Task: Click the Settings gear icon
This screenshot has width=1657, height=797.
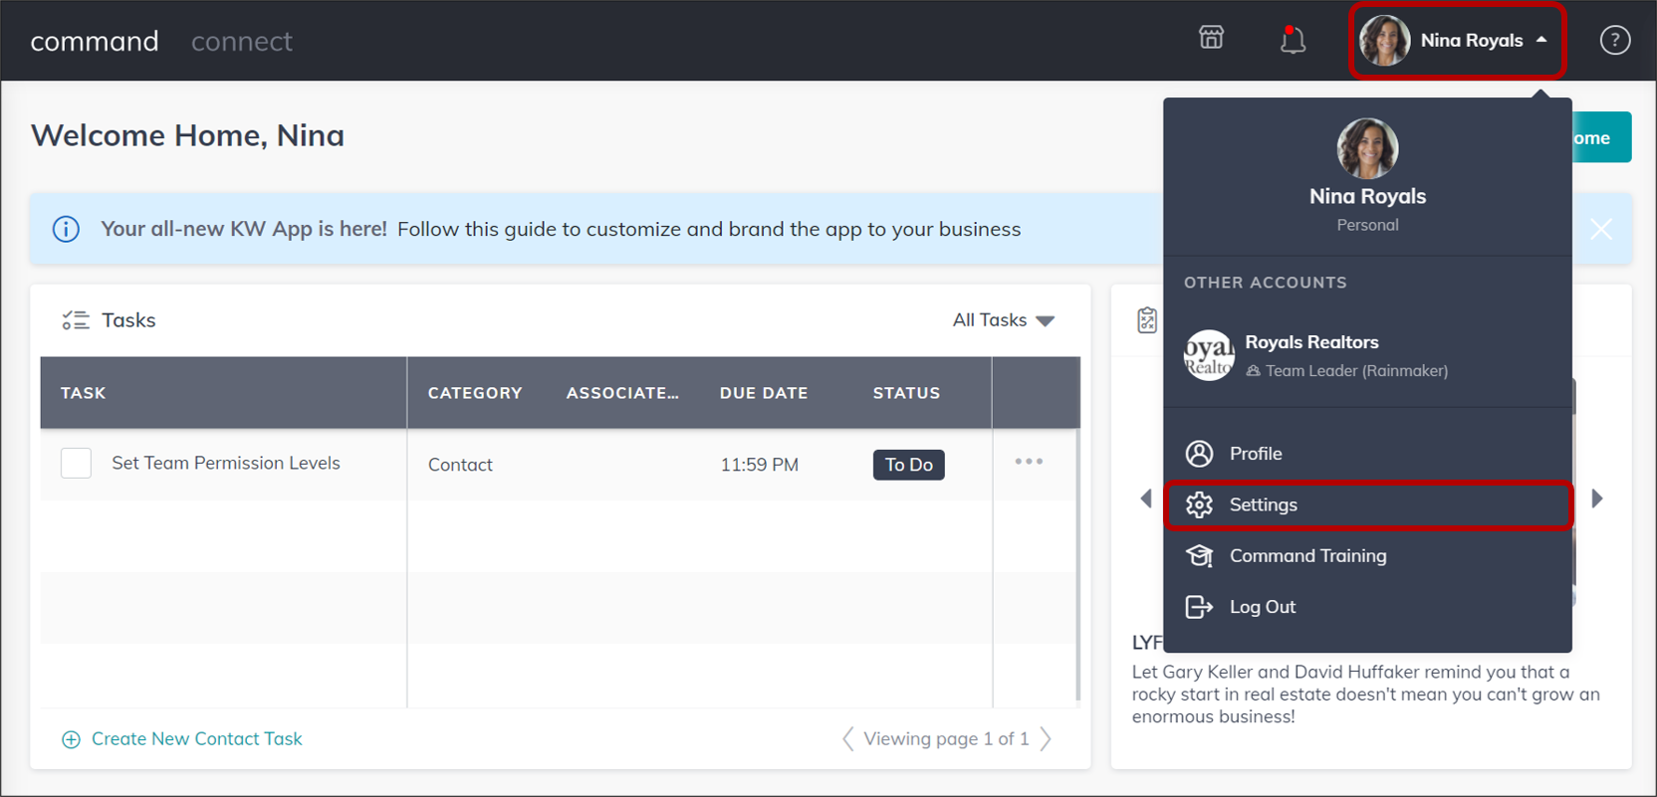Action: pos(1199,504)
